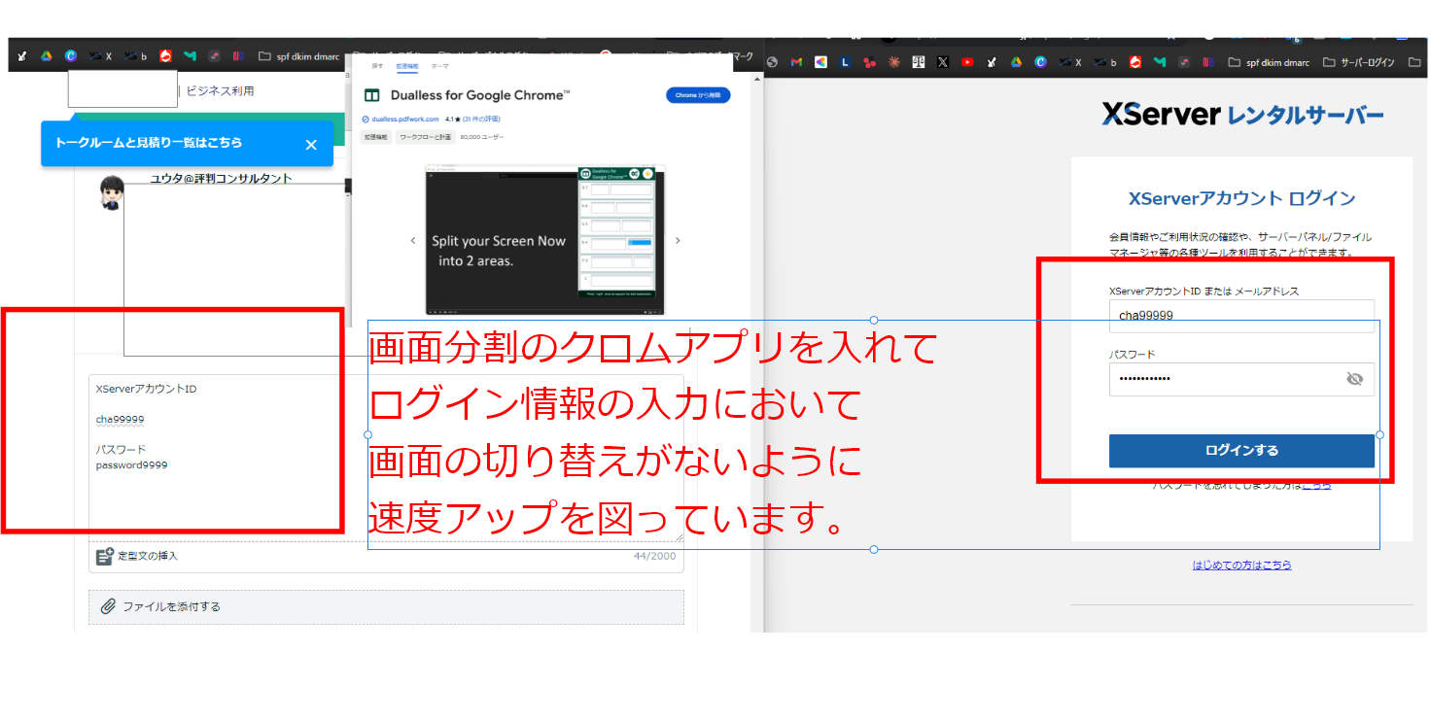The height and width of the screenshot is (721, 1430).
Task: Click the X (Twitter) bookmark icon
Action: tap(943, 60)
